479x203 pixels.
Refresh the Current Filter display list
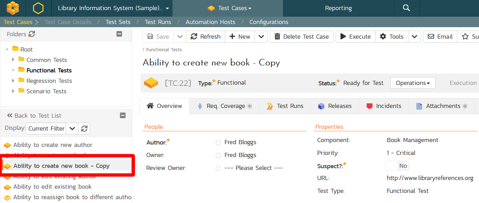(84, 128)
